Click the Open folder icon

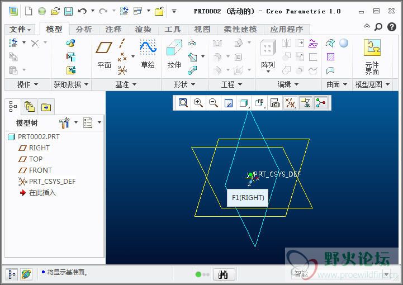coord(55,11)
